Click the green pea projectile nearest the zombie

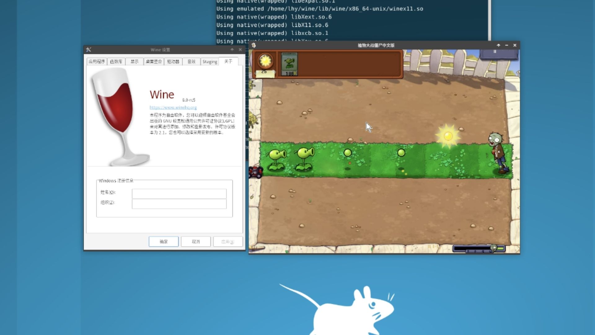tap(401, 153)
